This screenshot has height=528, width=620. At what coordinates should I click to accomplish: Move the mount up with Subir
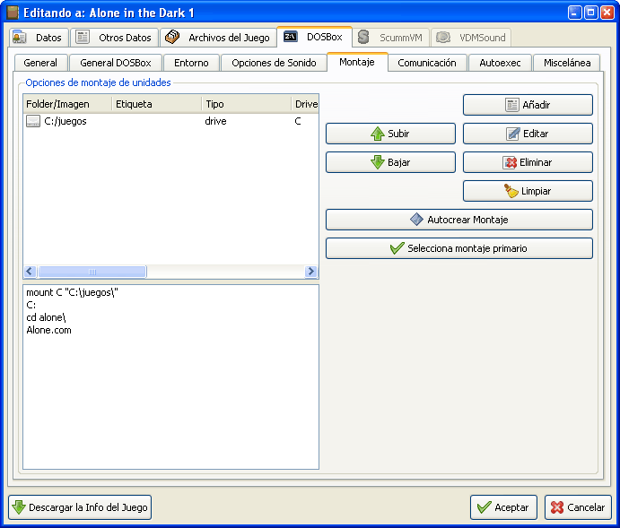pyautogui.click(x=390, y=134)
